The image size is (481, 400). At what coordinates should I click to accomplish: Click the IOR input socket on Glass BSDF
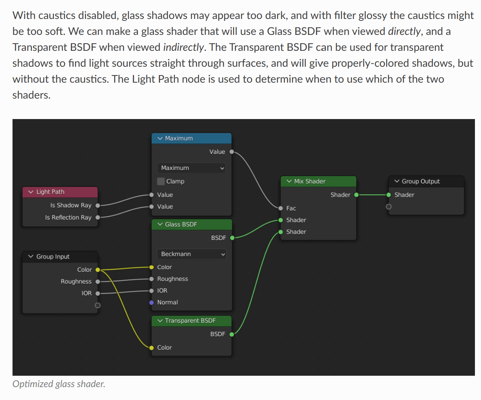[152, 290]
